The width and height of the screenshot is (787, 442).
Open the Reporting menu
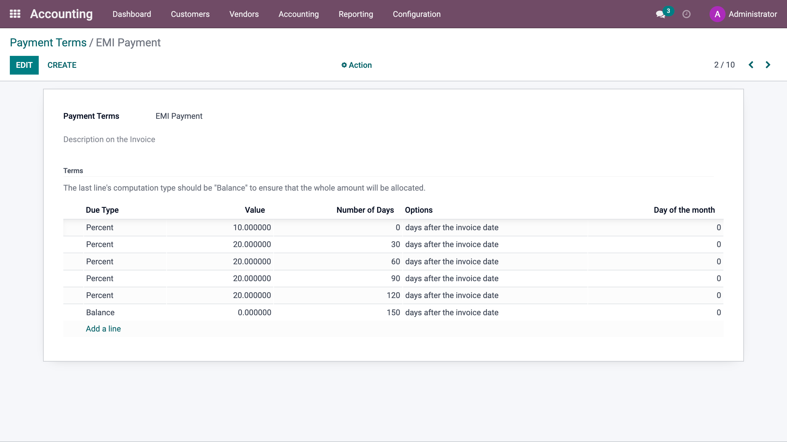click(x=356, y=14)
